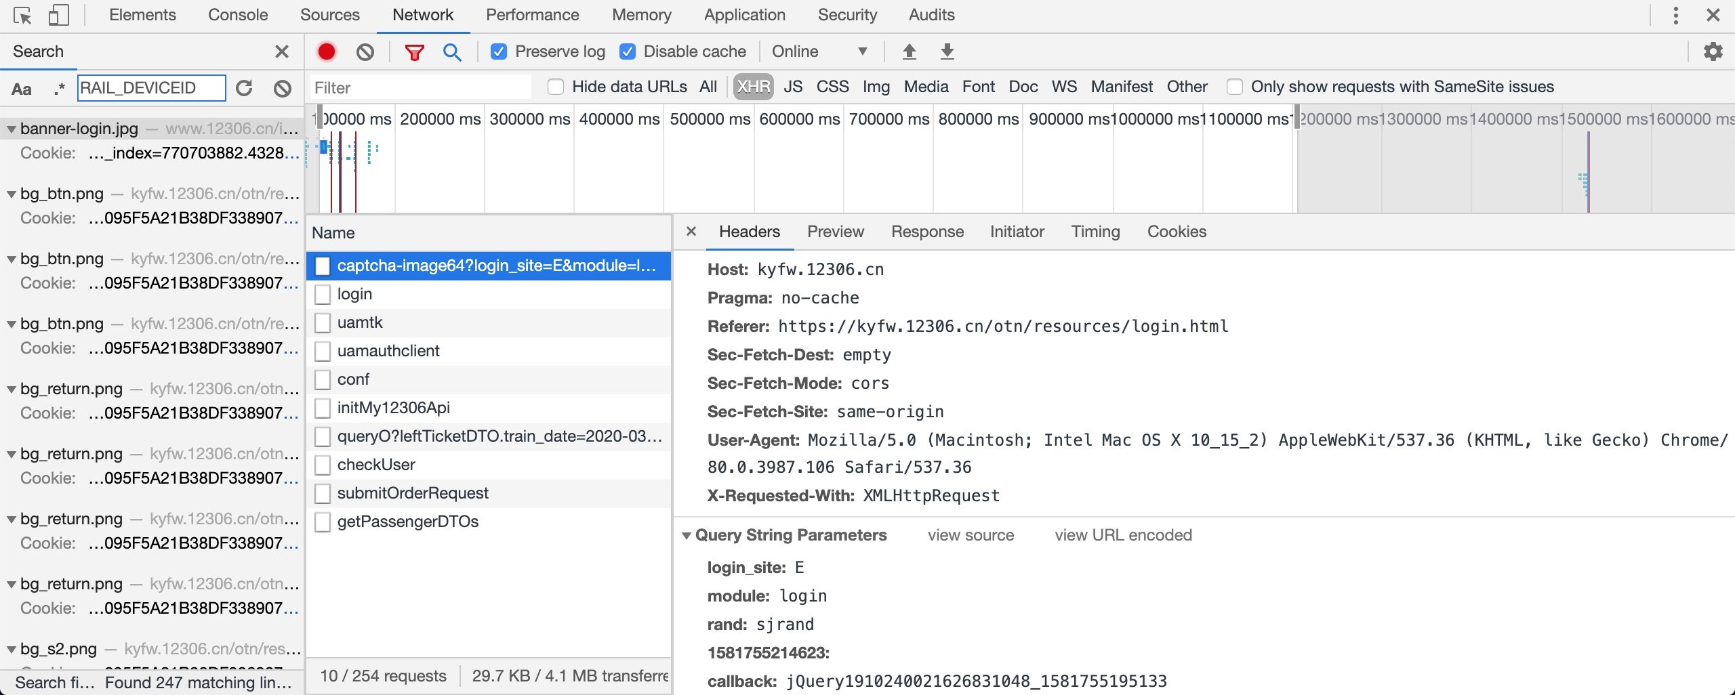Open DevTools settings gear
This screenshot has height=695, width=1735.
click(1713, 51)
